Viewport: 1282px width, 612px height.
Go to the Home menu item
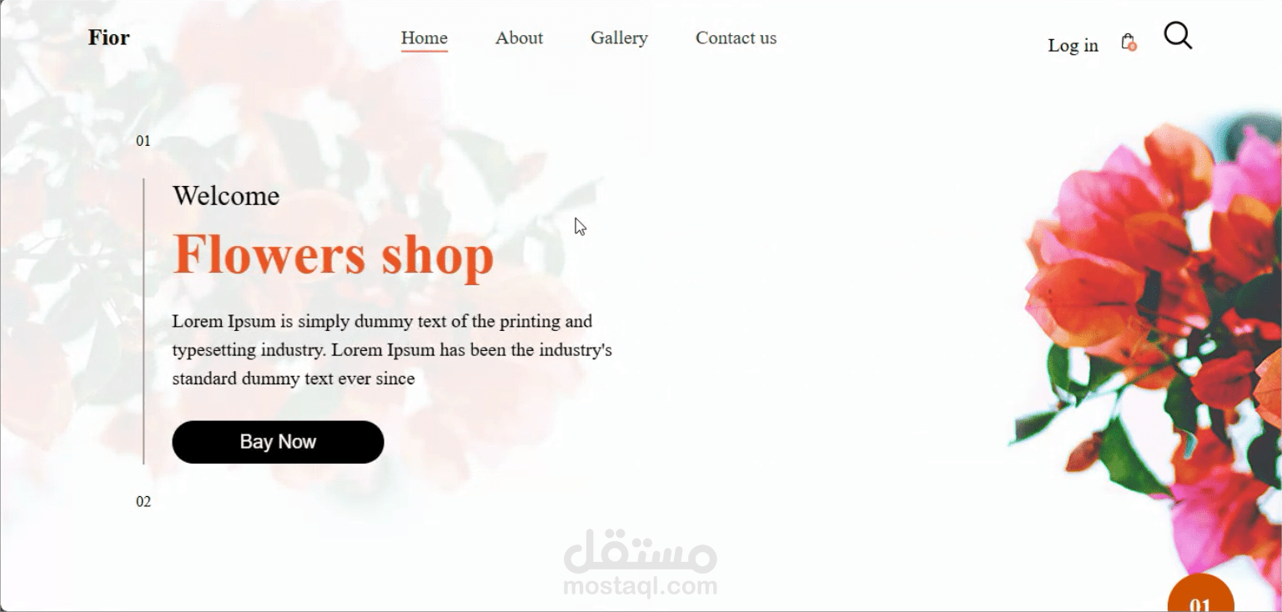[x=425, y=38]
